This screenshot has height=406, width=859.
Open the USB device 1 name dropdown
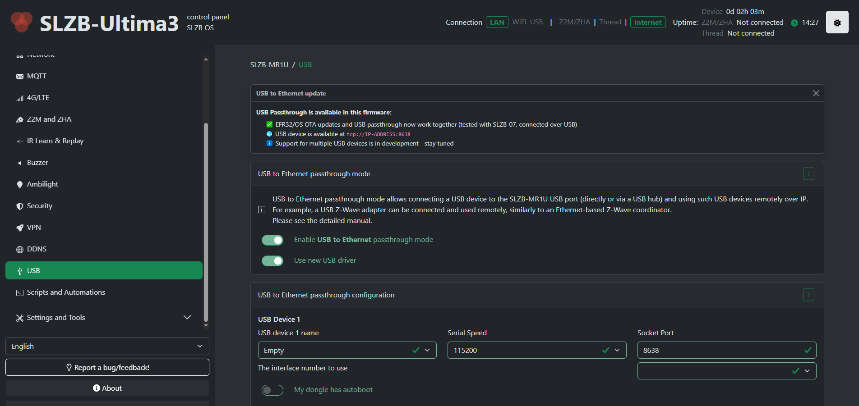[347, 350]
